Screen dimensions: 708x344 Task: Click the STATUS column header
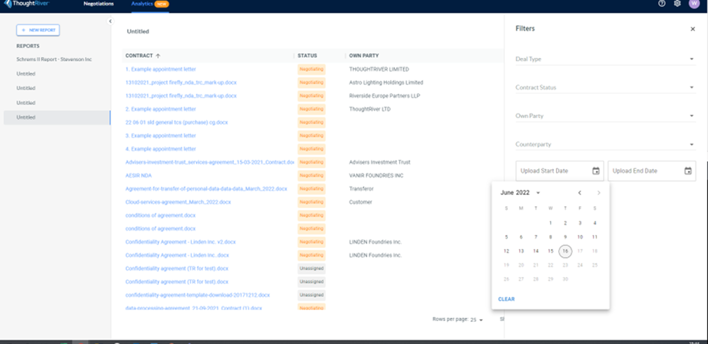click(307, 56)
